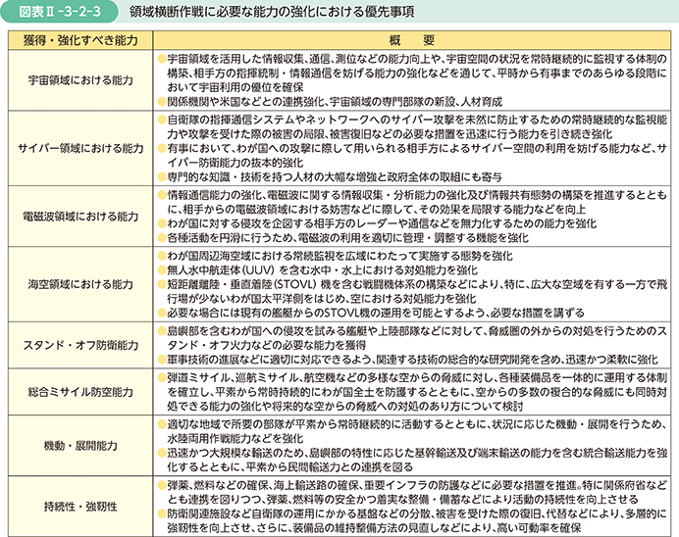Select the サイバー領域における能力 row label
This screenshot has height=537, width=679.
coord(80,148)
